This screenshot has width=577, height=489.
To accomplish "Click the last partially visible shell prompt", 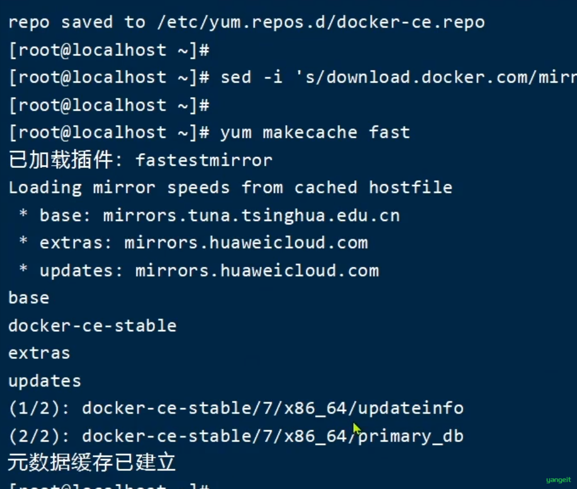I will coord(109,486).
